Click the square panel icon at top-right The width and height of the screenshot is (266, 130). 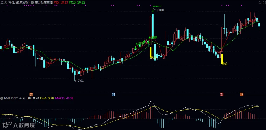(x=264, y=3)
